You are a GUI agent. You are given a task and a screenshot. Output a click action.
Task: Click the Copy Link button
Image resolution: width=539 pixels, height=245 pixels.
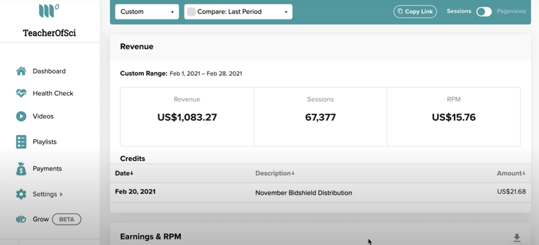415,12
